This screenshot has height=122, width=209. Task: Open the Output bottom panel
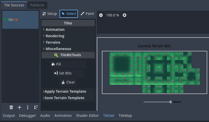(9, 116)
